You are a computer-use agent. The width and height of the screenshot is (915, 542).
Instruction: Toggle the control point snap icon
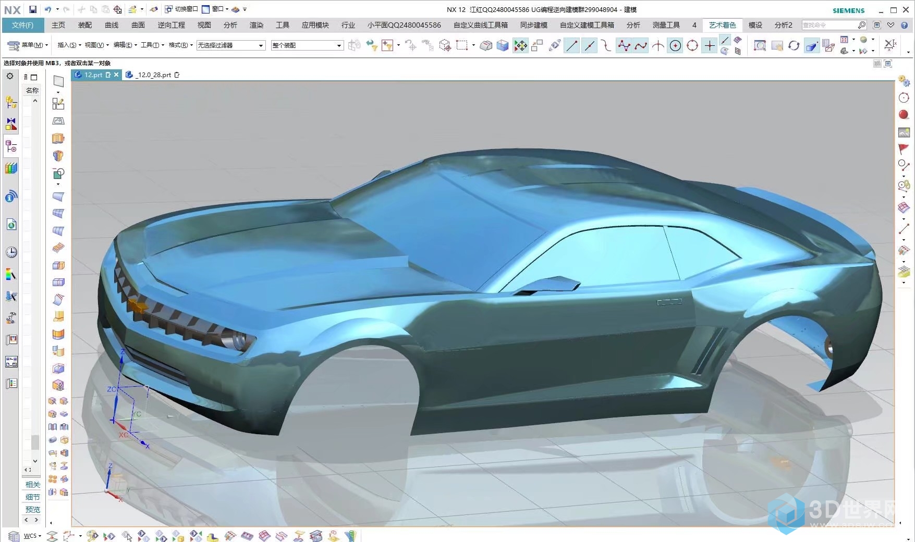(x=606, y=46)
